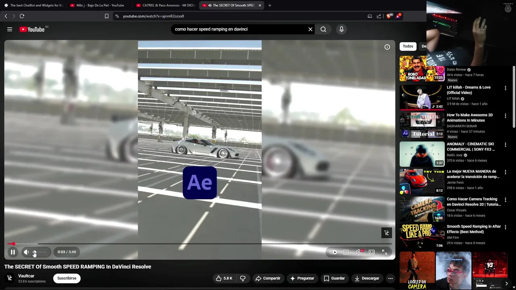The image size is (516, 290).
Task: Switch to theater mode view
Action: tap(372, 252)
